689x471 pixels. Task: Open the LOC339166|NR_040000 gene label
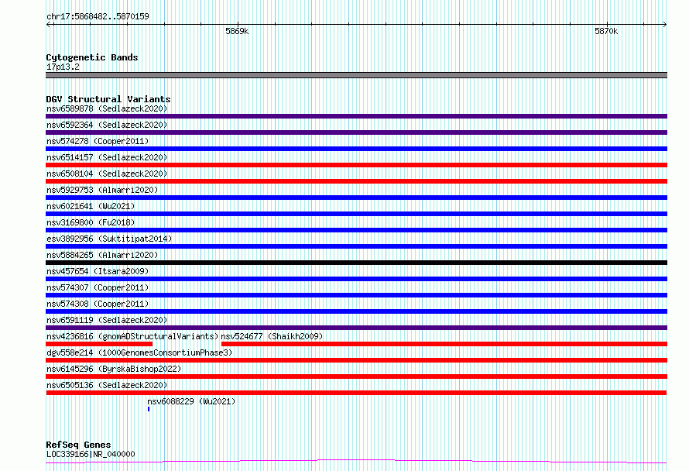[x=91, y=454]
